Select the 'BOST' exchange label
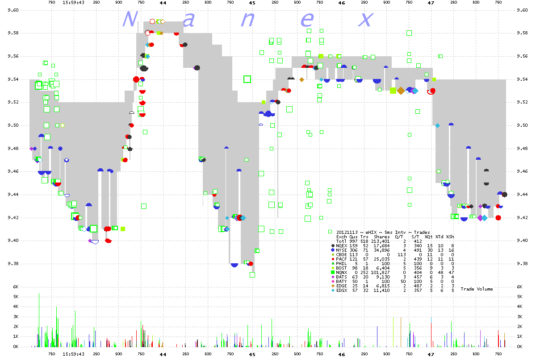The width and height of the screenshot is (536, 357). point(341,268)
